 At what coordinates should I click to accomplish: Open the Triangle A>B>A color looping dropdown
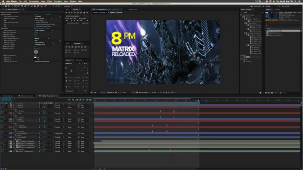pos(44,44)
